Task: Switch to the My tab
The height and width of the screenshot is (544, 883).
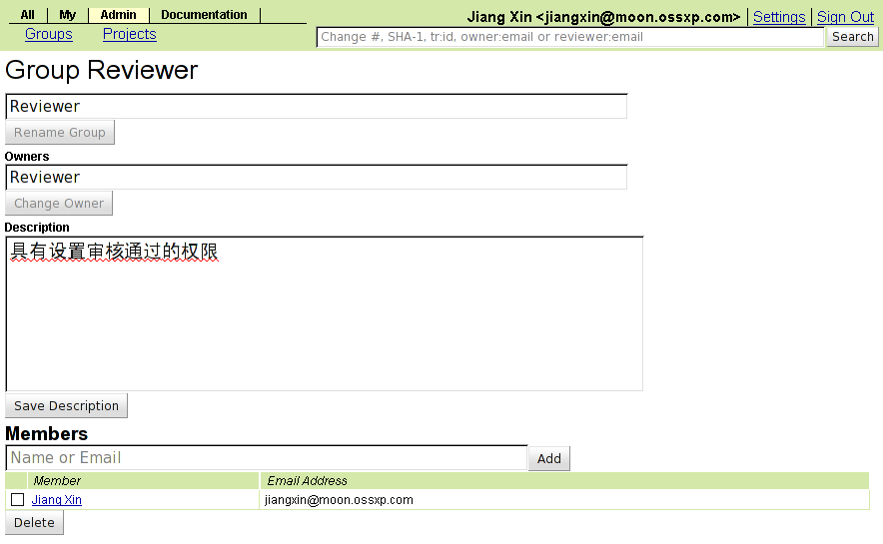Action: click(x=68, y=15)
